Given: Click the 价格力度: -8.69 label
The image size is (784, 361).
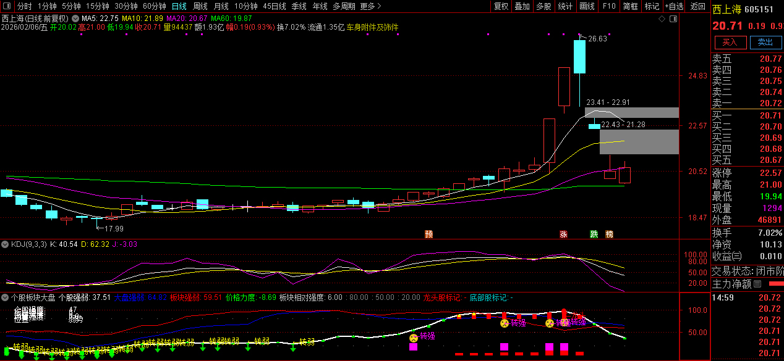Looking at the screenshot, I should (x=251, y=297).
